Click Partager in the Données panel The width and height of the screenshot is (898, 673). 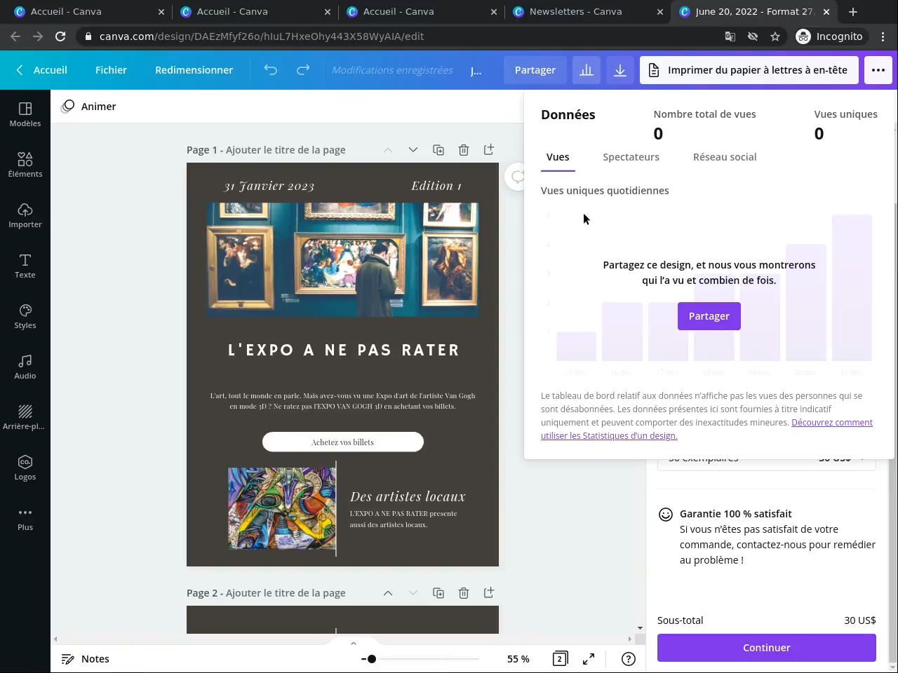tap(709, 316)
